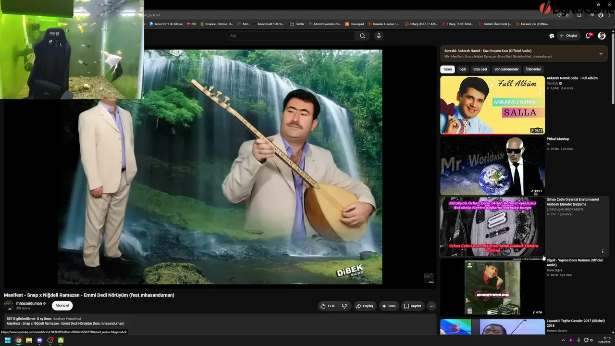Open Drakula 1. Sezon bookmark

click(383, 24)
